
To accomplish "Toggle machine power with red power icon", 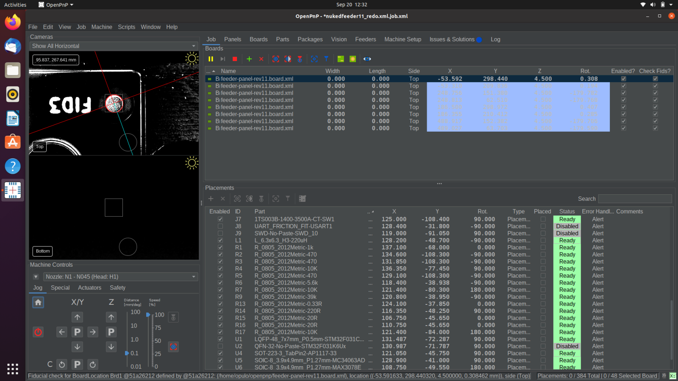I will [x=38, y=332].
